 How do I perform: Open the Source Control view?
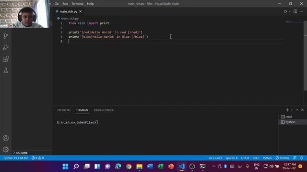[6, 36]
